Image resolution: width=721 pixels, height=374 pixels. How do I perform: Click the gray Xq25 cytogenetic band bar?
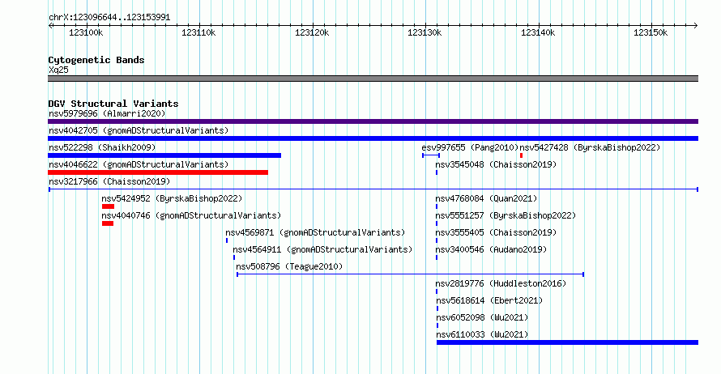(x=373, y=79)
